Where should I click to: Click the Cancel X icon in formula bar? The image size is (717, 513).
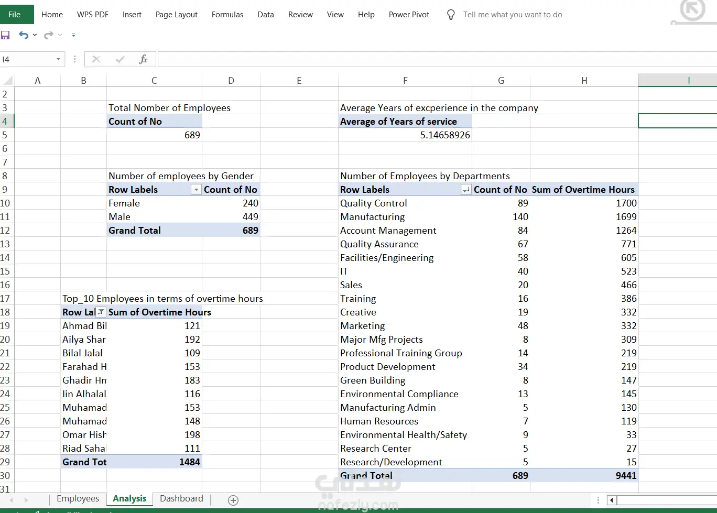pyautogui.click(x=96, y=59)
